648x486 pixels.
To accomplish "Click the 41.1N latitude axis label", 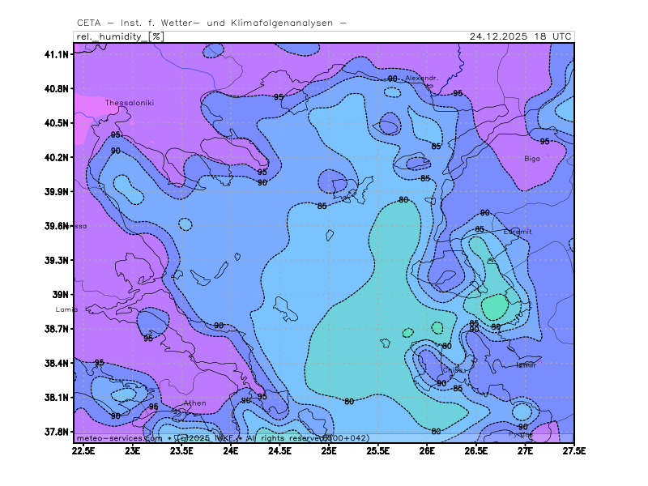I will coord(57,54).
